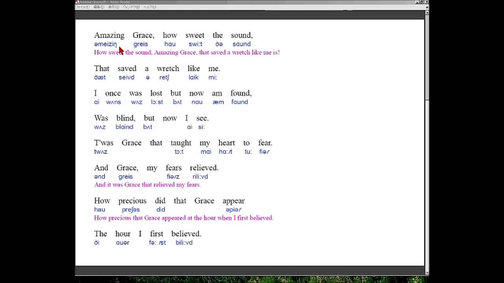504x283 pixels.
Task: Click the word "taught"
Action: click(x=181, y=143)
